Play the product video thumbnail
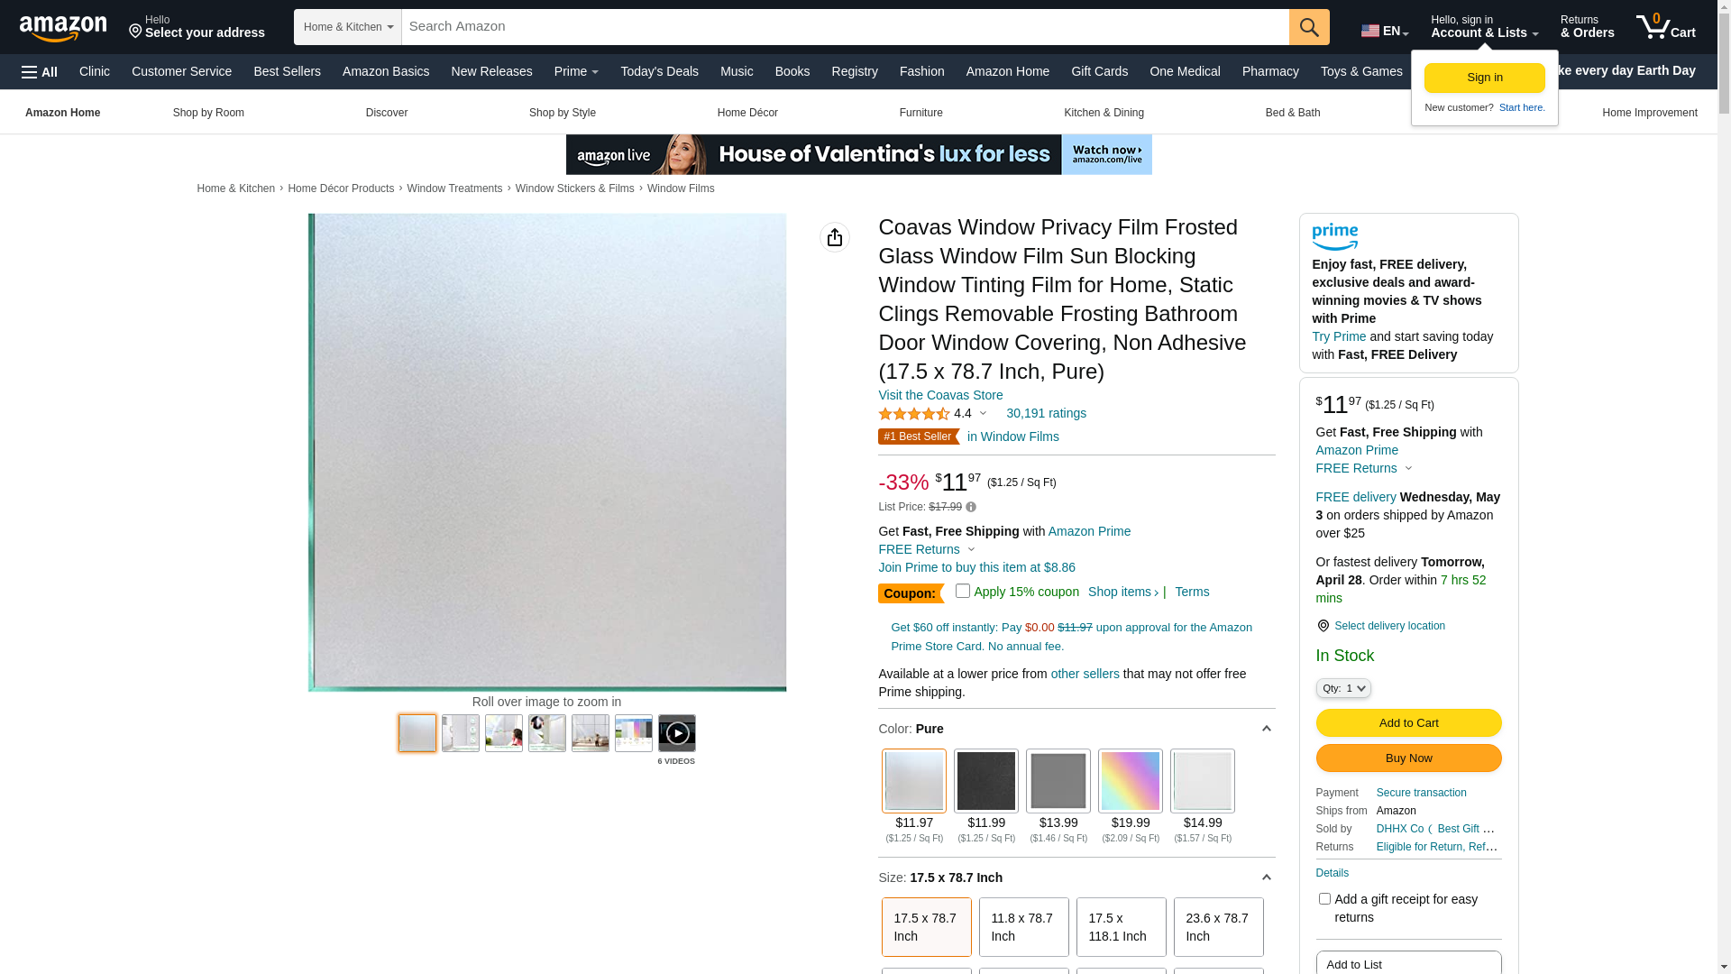Screen dimensions: 1731x974 pos(676,733)
